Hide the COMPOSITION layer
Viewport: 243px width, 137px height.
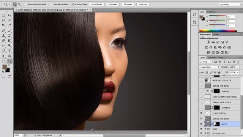(x=201, y=113)
